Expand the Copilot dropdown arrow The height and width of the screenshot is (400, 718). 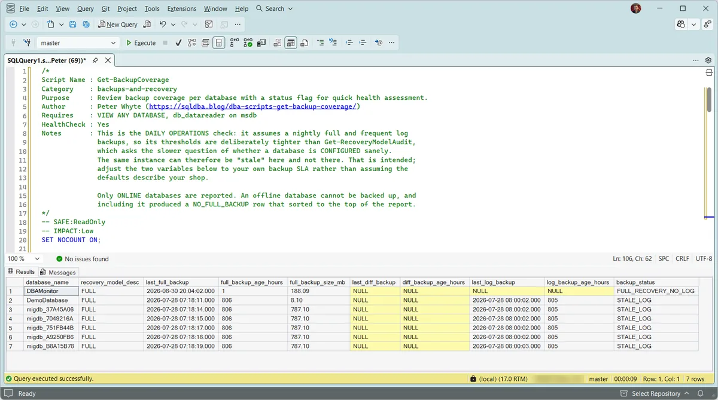click(x=693, y=25)
